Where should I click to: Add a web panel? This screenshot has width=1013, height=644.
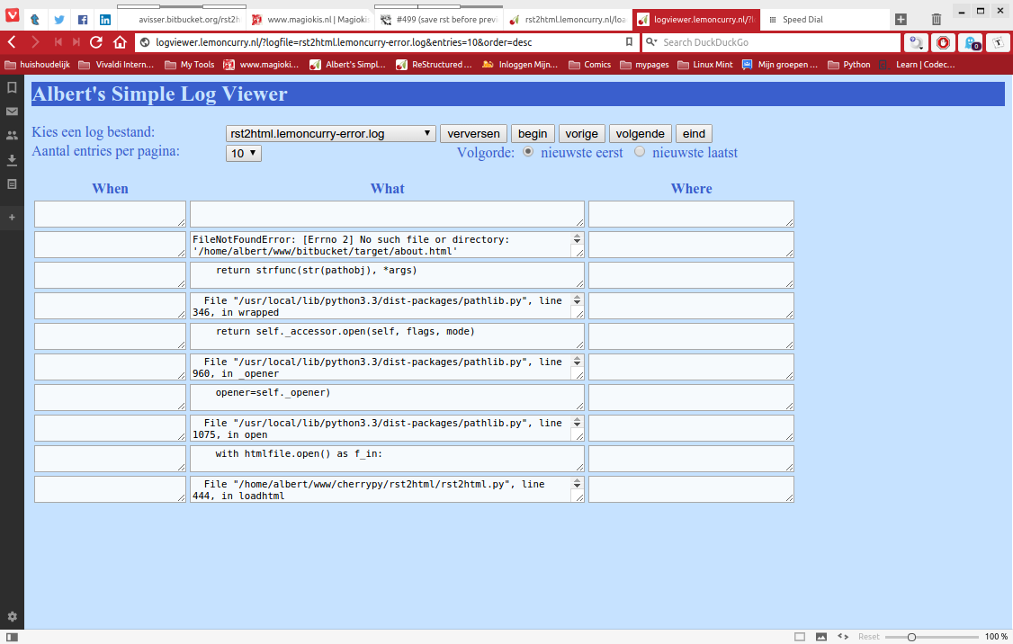point(12,218)
